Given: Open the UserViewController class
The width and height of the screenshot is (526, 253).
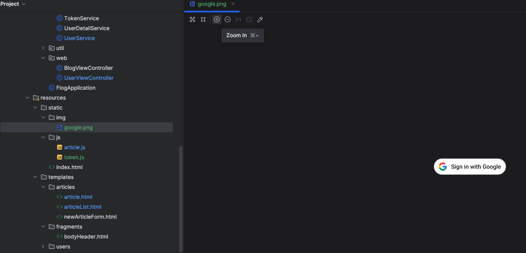Looking at the screenshot, I should [x=89, y=78].
